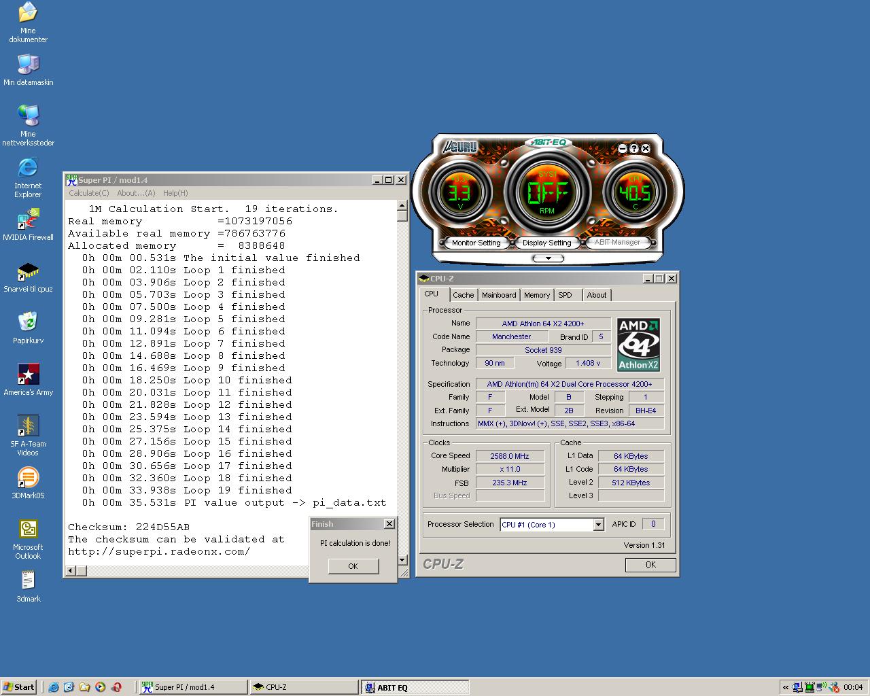The width and height of the screenshot is (870, 696).
Task: Open the Help(H) menu in Super PI
Action: click(x=175, y=193)
